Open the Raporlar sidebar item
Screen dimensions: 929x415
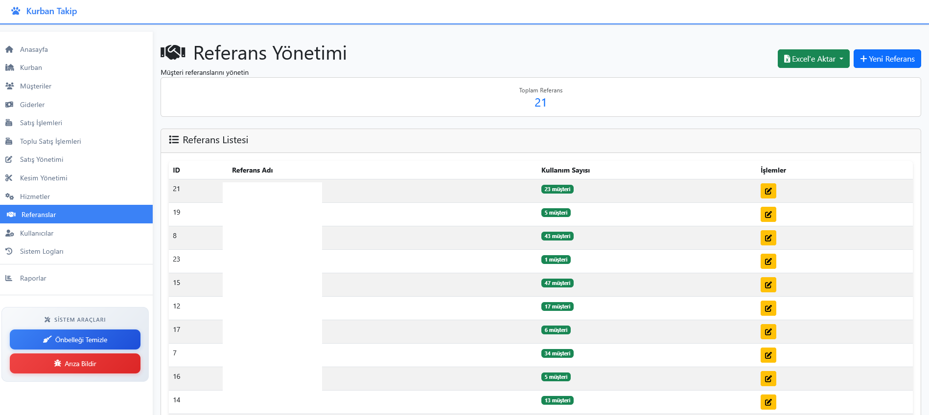pos(33,278)
